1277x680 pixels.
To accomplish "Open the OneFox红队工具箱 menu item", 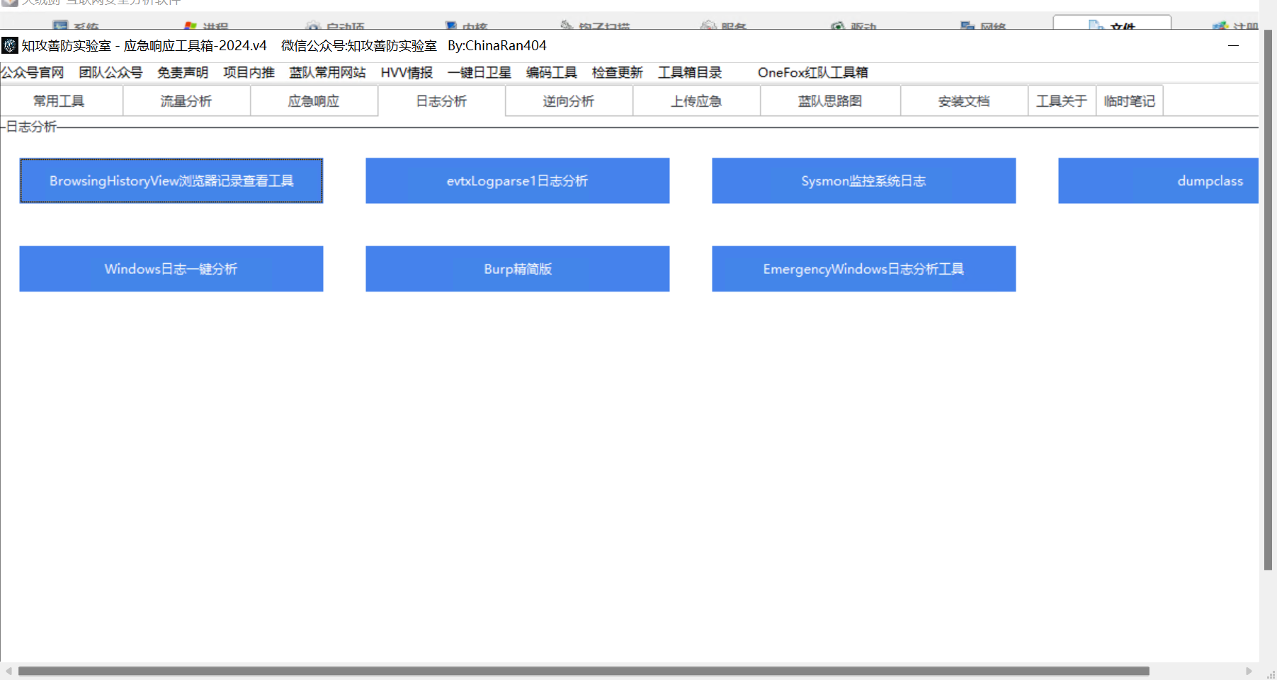I will coord(812,73).
